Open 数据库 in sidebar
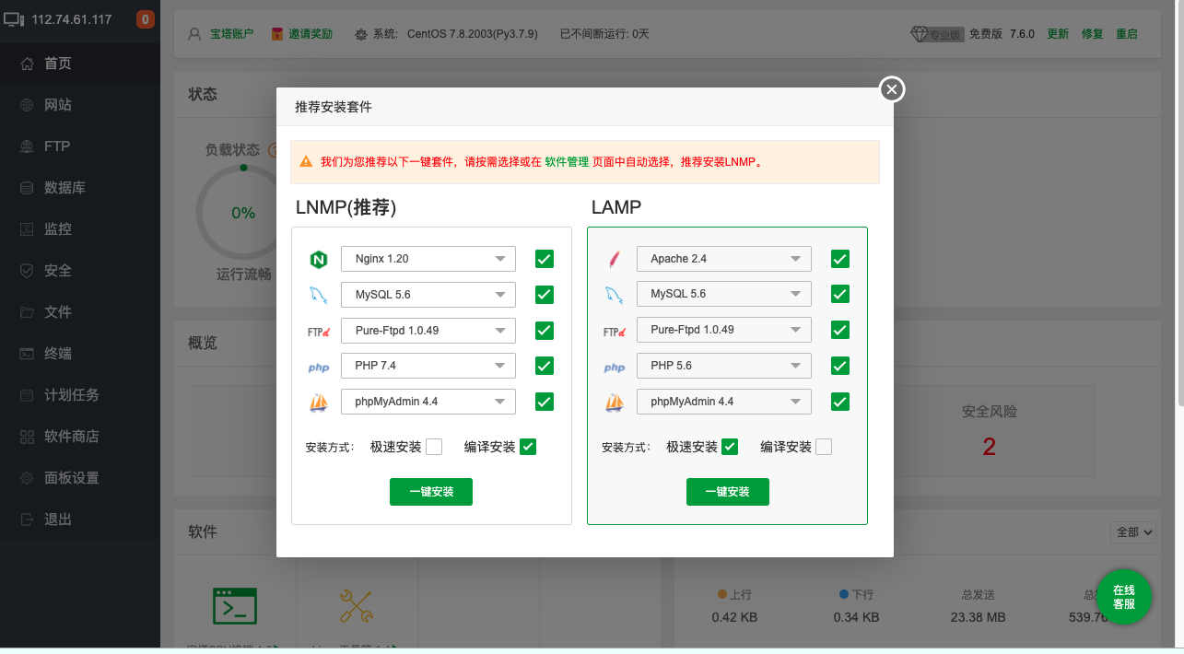Image resolution: width=1184 pixels, height=654 pixels. (80, 188)
